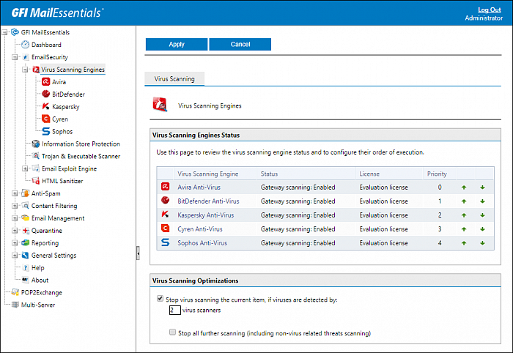
Task: Click the Trojan & Executable Scanner icon
Action: point(36,156)
